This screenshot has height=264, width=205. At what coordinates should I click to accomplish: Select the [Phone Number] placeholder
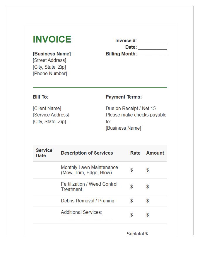pos(50,73)
